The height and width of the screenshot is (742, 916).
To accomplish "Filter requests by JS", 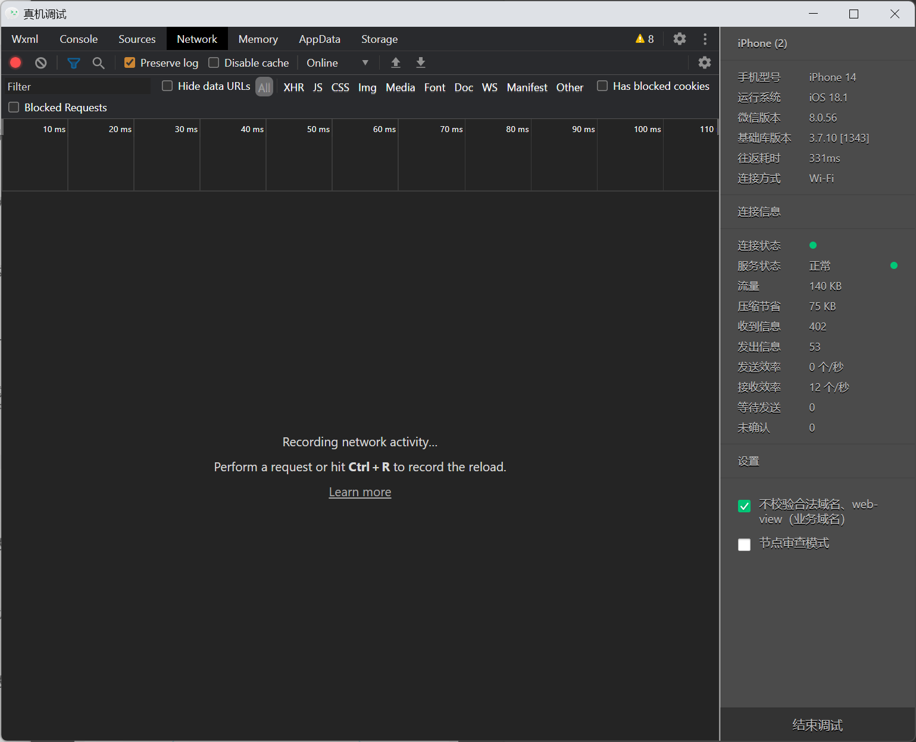I will (318, 87).
